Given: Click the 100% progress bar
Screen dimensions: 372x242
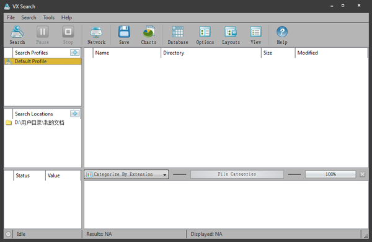Looking at the screenshot, I should [x=330, y=174].
